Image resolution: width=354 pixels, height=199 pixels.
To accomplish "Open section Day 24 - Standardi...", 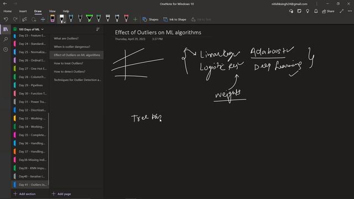I will point(30,44).
